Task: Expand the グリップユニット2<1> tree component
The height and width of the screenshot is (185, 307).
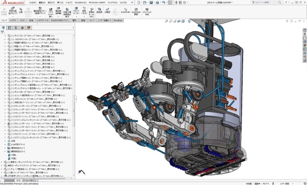Action: click(x=5, y=74)
